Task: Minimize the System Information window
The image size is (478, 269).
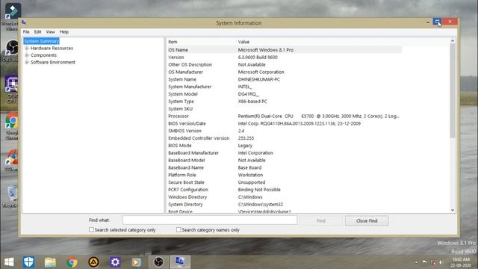Action: click(428, 22)
